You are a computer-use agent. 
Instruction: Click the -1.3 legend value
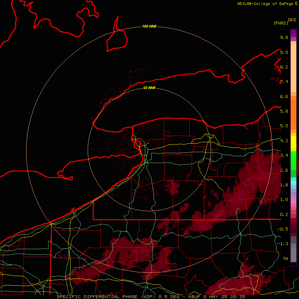tap(283, 244)
